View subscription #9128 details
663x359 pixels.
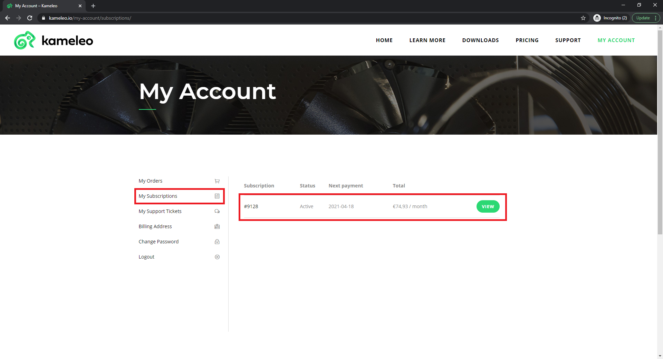point(488,206)
